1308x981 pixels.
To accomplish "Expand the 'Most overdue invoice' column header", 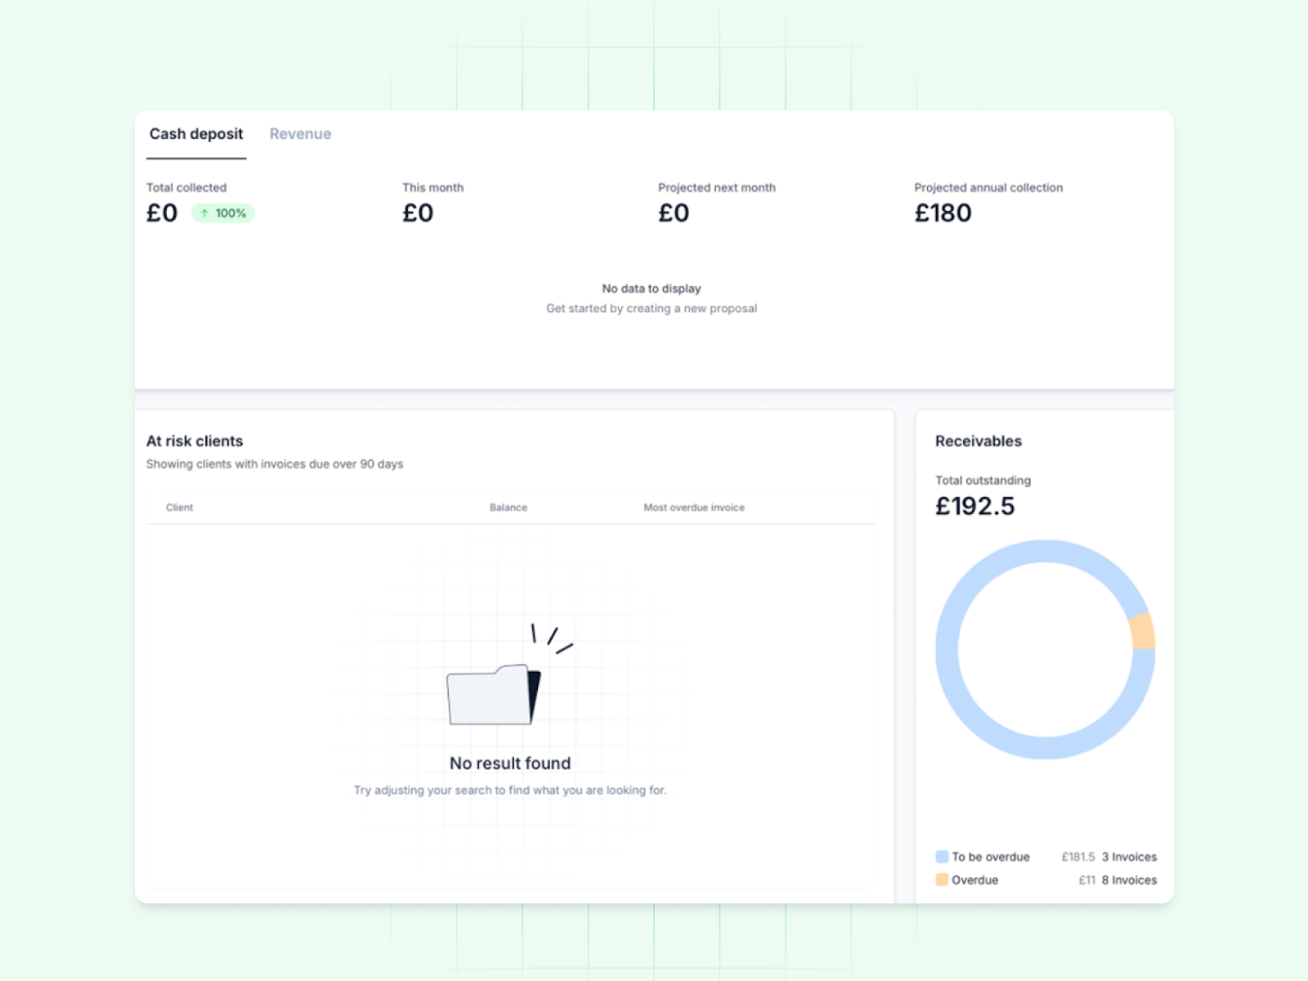I will (x=693, y=507).
